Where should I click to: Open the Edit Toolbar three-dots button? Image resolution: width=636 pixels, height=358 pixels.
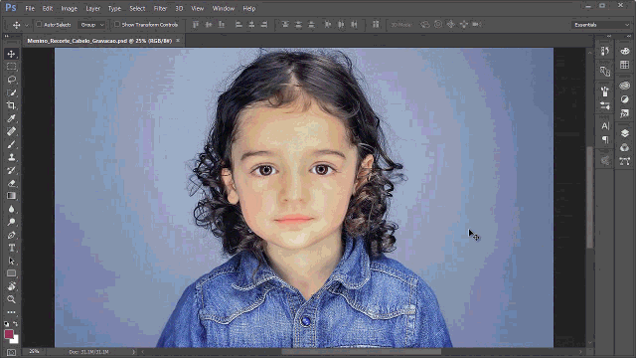11,312
